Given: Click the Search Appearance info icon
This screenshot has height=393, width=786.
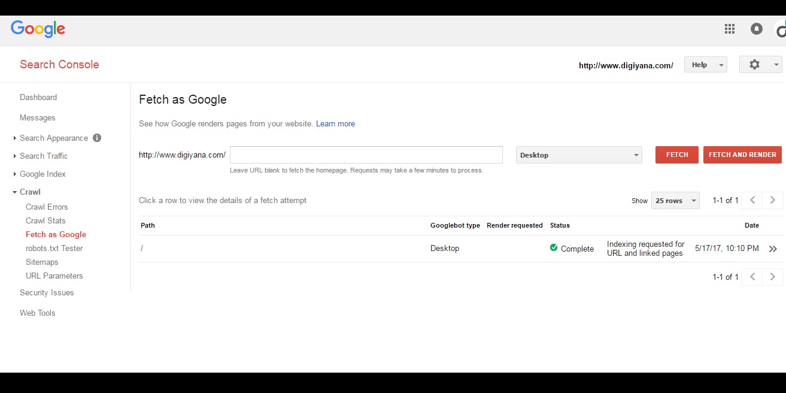Looking at the screenshot, I should coord(97,138).
